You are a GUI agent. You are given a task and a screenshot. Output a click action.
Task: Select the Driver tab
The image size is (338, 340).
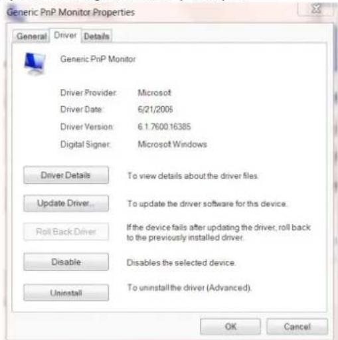click(x=65, y=35)
